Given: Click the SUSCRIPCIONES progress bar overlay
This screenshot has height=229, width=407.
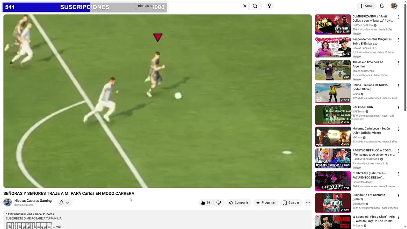Looking at the screenshot, I should pyautogui.click(x=85, y=7).
